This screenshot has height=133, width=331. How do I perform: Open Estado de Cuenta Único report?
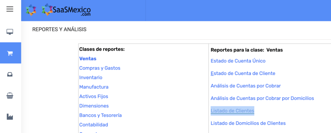coord(238,61)
